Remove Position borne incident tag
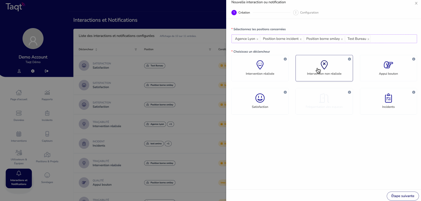Viewport: 421px width, 201px height. [301, 39]
